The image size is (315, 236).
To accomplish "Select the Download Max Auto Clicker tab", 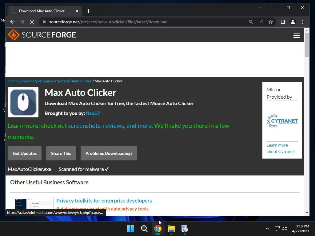I will pyautogui.click(x=45, y=11).
